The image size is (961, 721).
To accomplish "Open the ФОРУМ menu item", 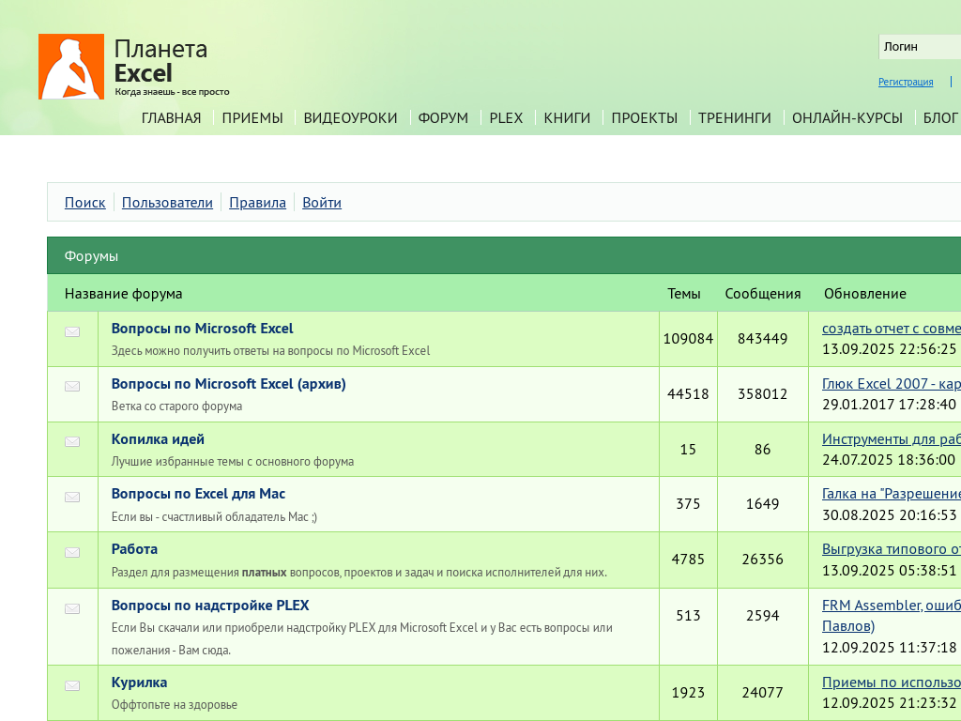I will tap(443, 118).
